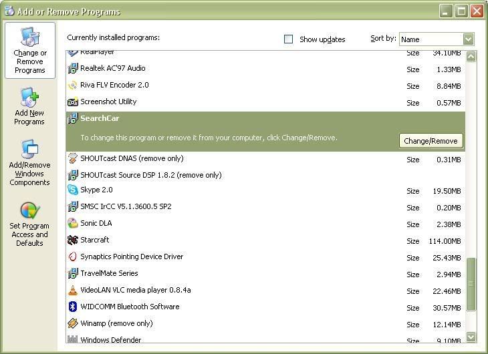The width and height of the screenshot is (488, 354).
Task: Click the VLC media player cone icon
Action: [x=72, y=290]
